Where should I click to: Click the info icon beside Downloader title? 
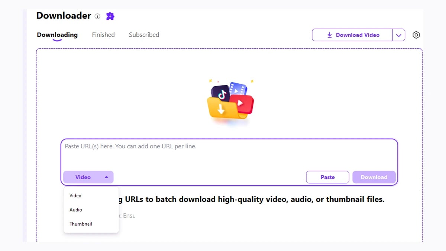(x=97, y=16)
